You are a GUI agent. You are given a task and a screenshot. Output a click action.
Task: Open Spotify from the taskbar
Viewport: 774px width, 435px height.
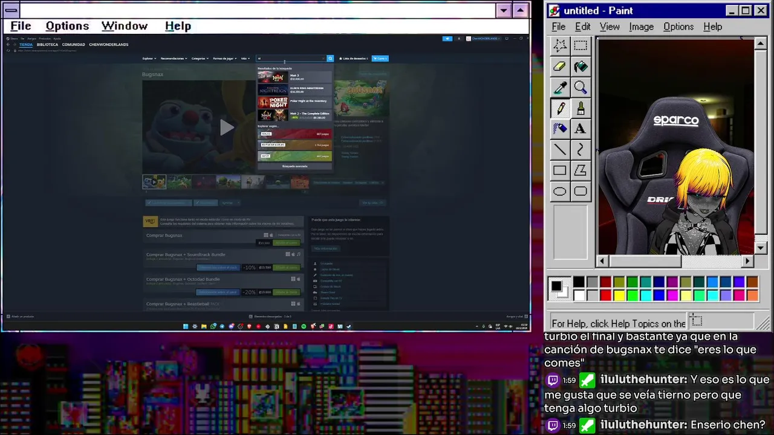pyautogui.click(x=304, y=326)
